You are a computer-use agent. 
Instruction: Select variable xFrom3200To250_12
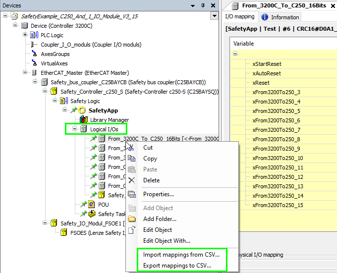(278, 177)
